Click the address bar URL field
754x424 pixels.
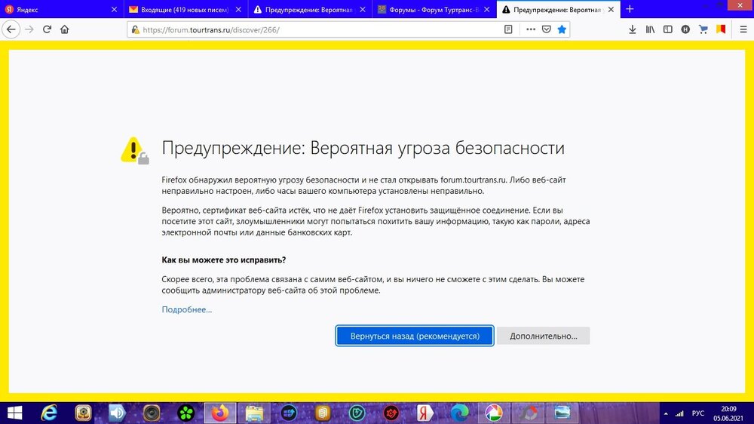pos(317,29)
